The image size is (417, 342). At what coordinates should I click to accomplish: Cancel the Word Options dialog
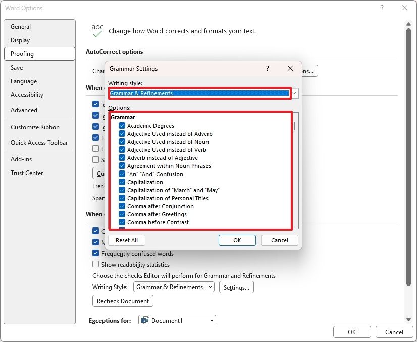394,332
